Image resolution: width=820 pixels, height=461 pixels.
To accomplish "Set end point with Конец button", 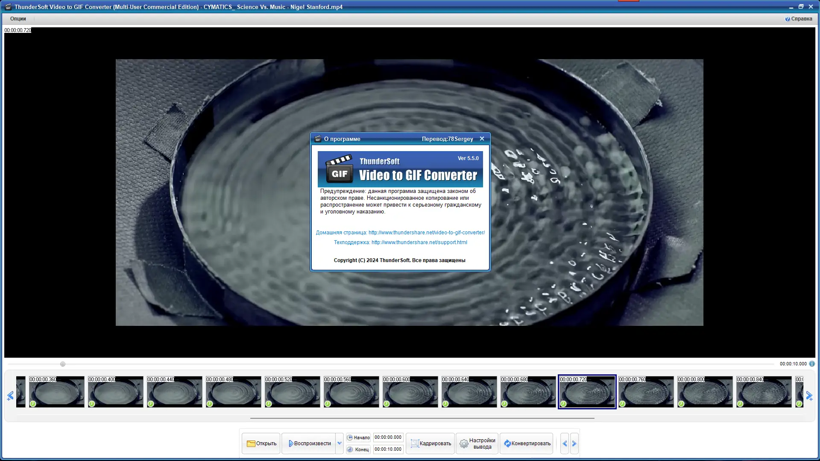I will coord(358,449).
